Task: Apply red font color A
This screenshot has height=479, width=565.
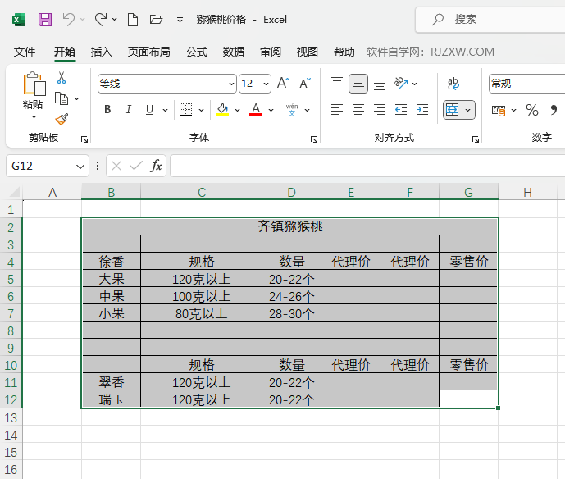Action: point(256,110)
